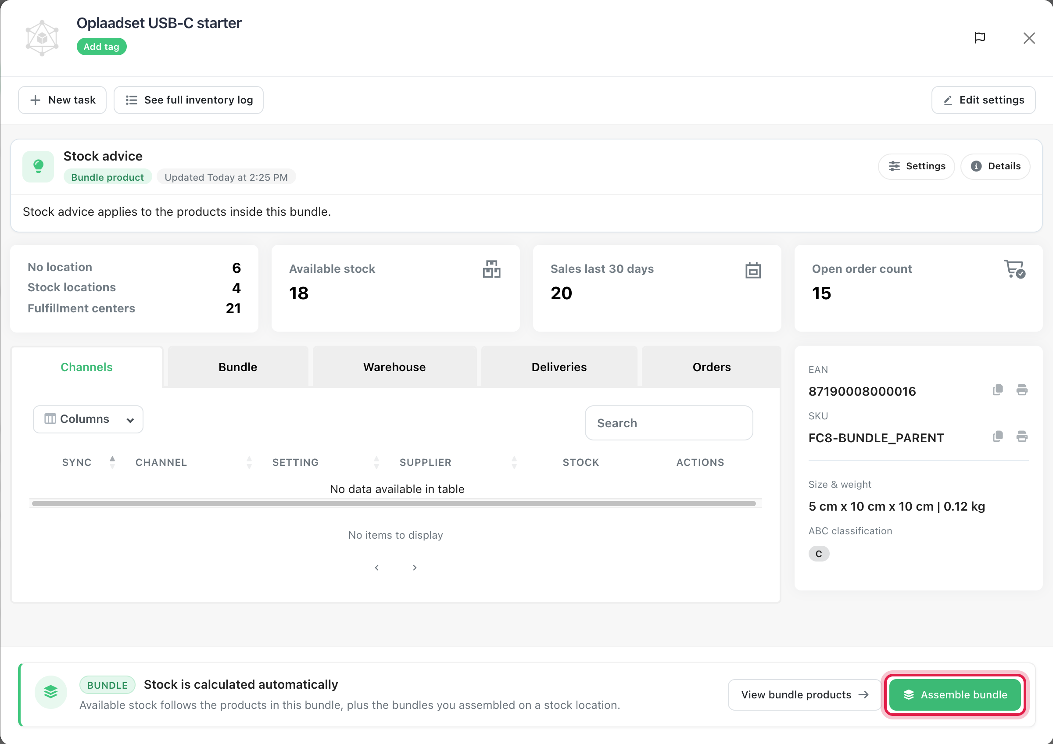
Task: Click the table horizontal scrollbar
Action: click(394, 503)
